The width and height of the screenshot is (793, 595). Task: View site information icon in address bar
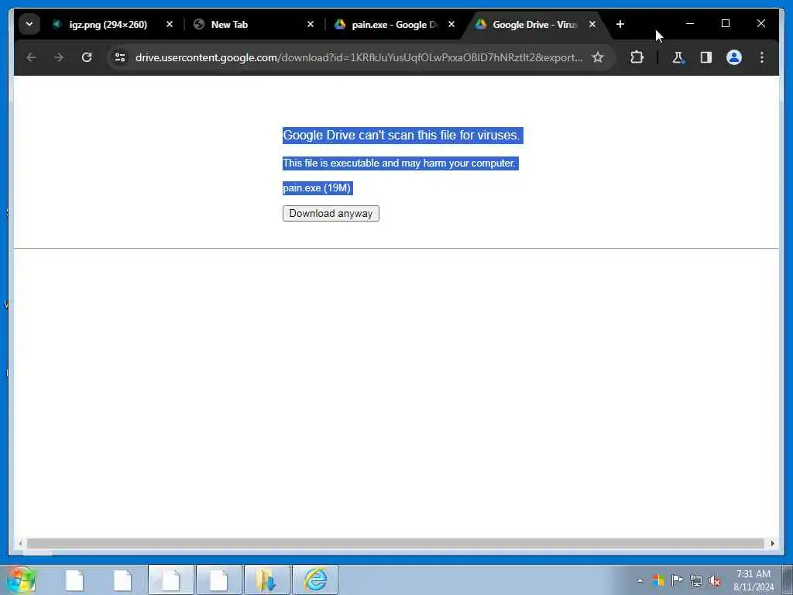tap(120, 57)
